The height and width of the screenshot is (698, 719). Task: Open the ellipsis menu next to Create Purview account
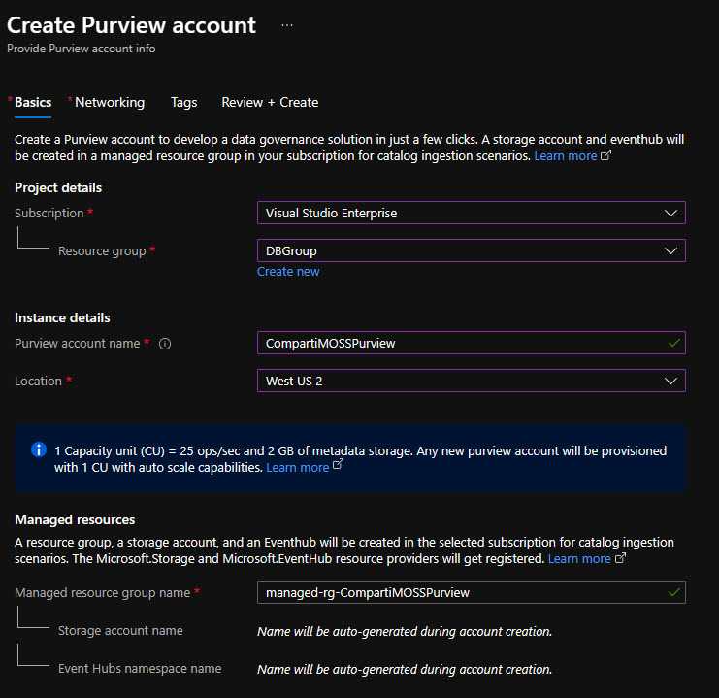[287, 25]
